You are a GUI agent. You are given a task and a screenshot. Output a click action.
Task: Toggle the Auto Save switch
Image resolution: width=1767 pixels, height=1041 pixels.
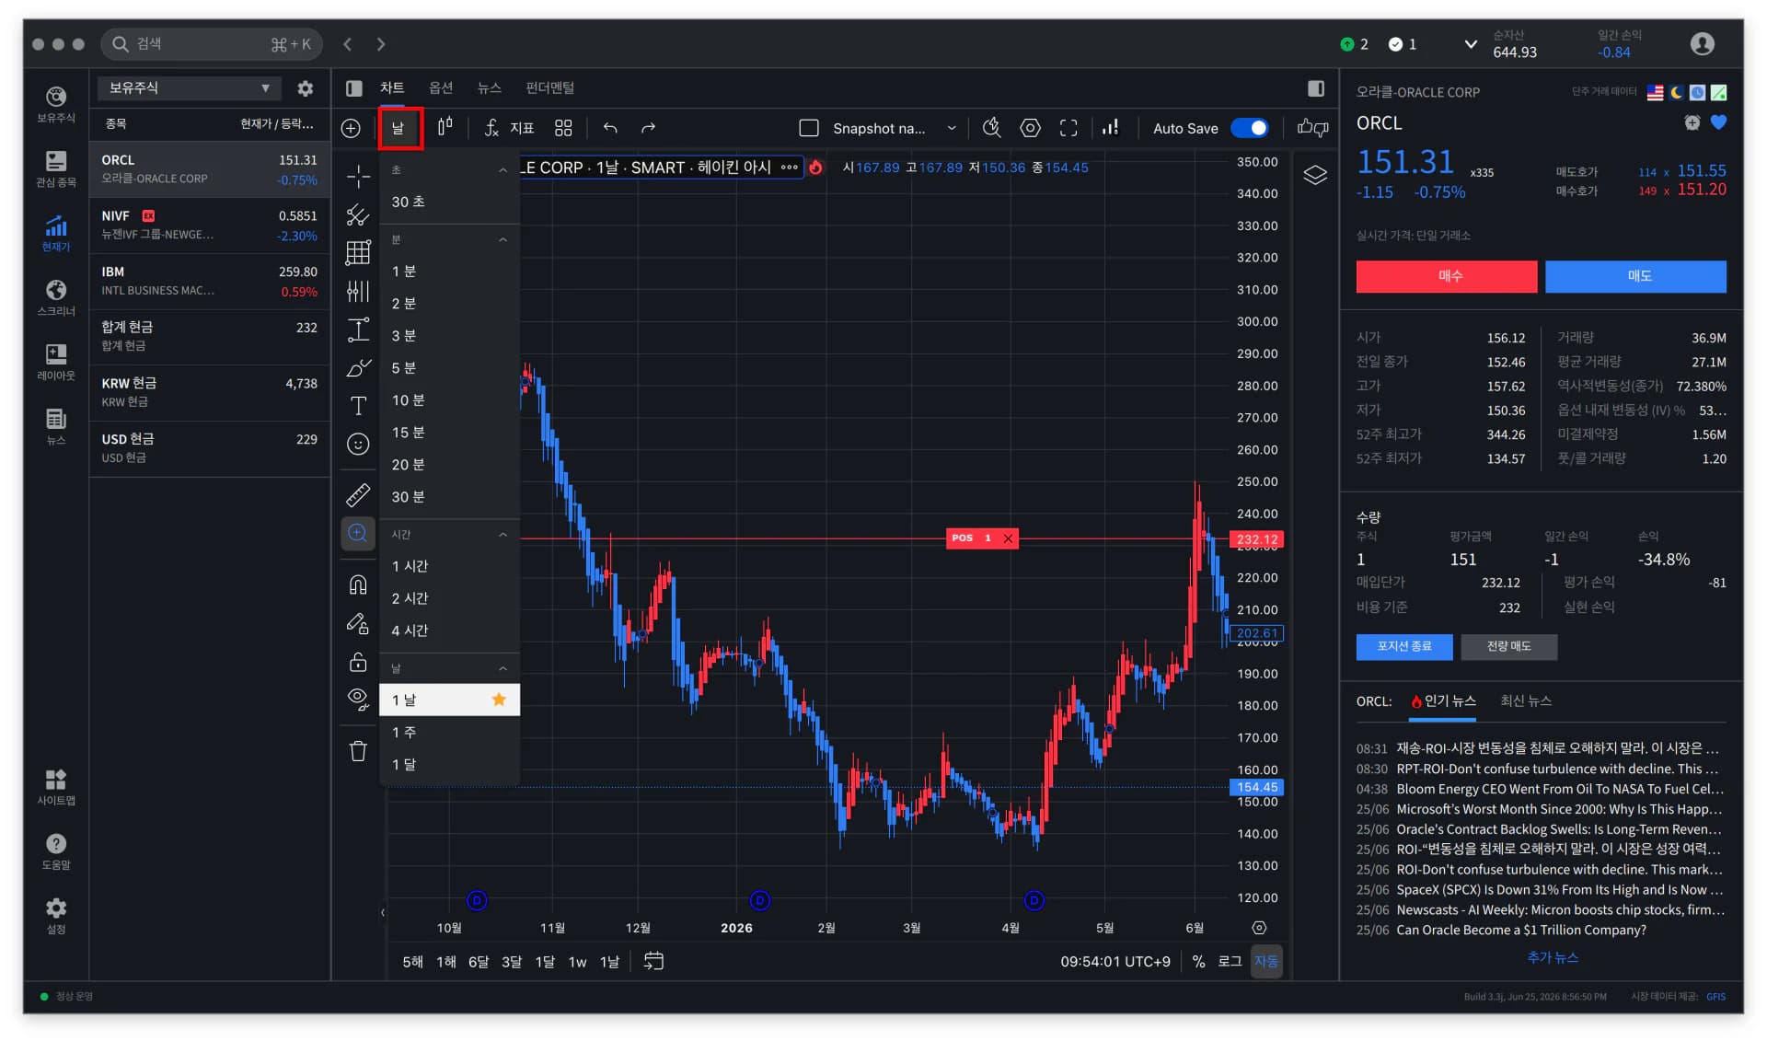coord(1249,128)
